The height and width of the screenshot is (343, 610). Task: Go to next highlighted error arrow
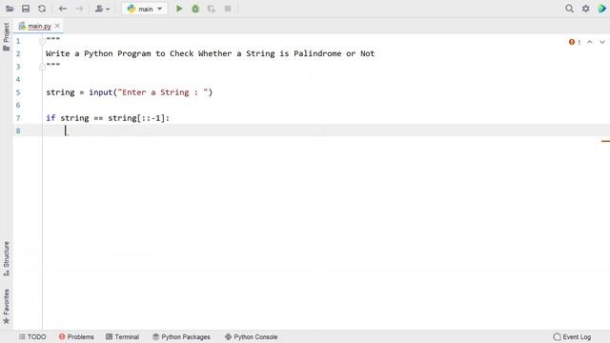pyautogui.click(x=602, y=42)
